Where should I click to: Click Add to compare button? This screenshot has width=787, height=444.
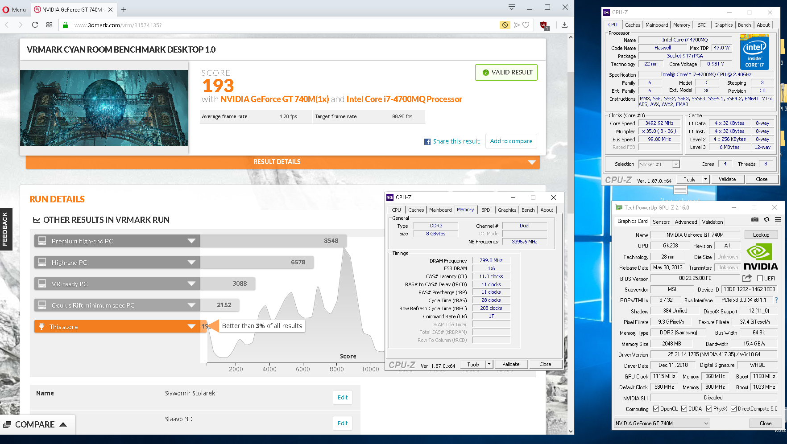[x=511, y=141]
